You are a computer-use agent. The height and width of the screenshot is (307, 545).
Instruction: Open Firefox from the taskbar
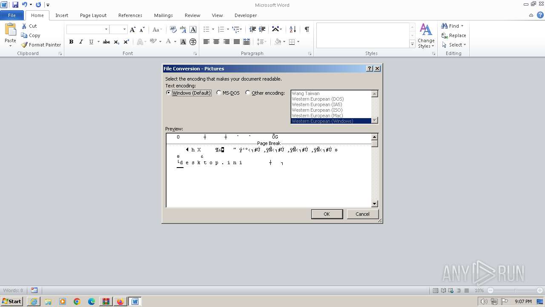click(120, 301)
